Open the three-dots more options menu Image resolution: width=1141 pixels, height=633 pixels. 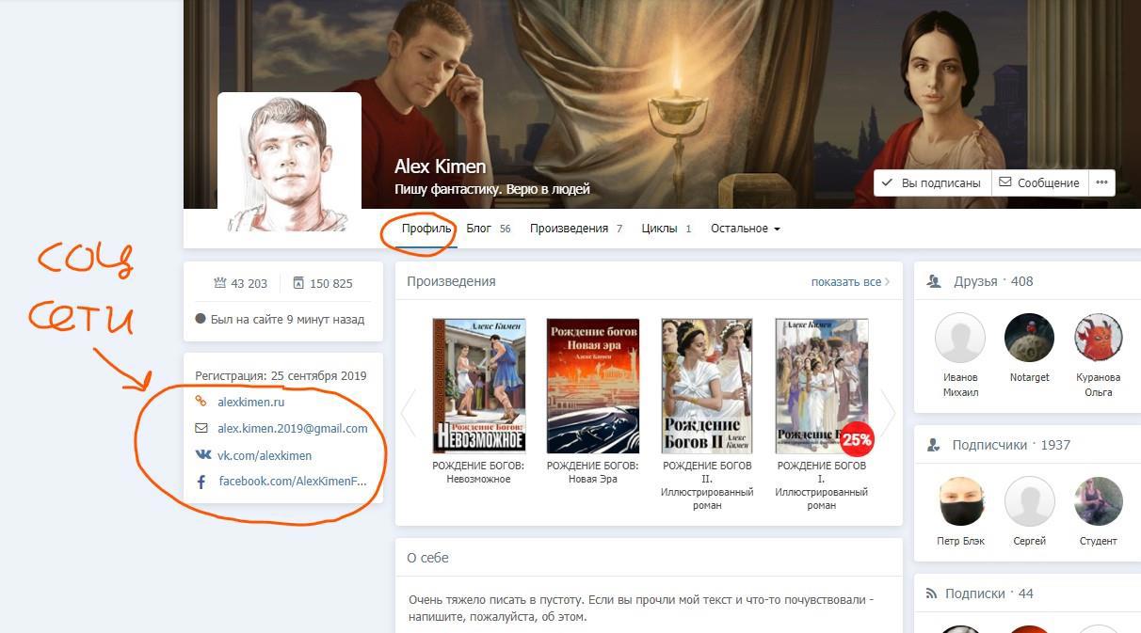click(x=1101, y=182)
